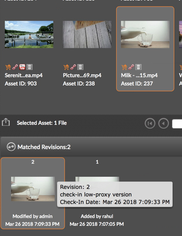Collapse the Matched Revisions panel

[x=11, y=147]
